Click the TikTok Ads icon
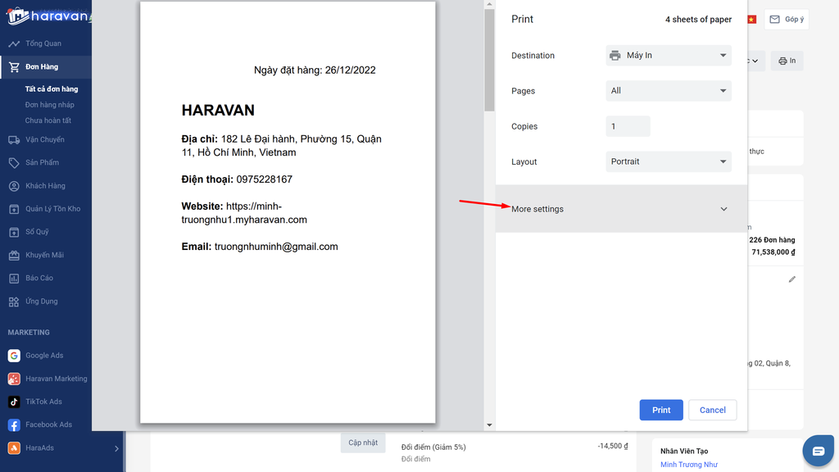Screen dimensions: 839x472 point(14,402)
